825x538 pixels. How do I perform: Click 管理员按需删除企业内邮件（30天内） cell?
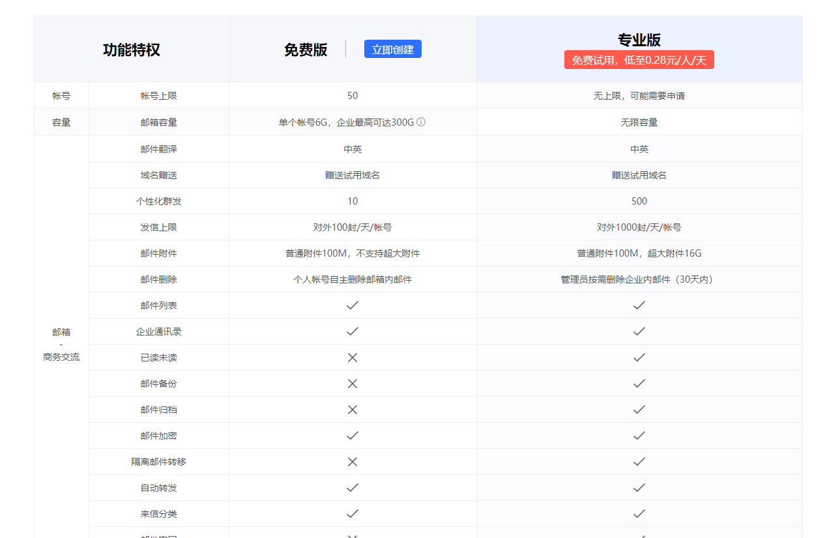click(639, 279)
